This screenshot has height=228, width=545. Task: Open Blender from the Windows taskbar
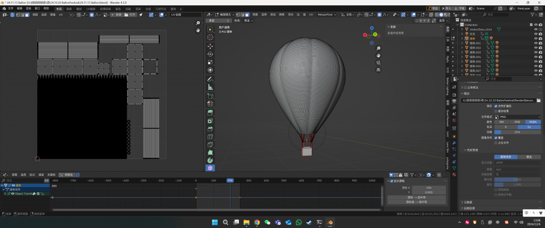pyautogui.click(x=330, y=222)
